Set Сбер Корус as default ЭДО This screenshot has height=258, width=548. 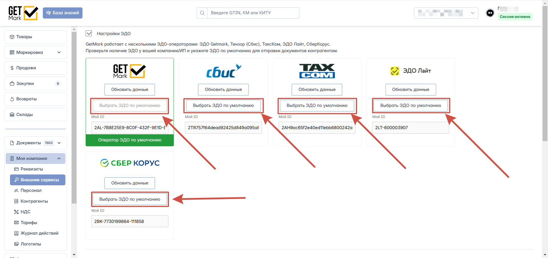coord(130,199)
